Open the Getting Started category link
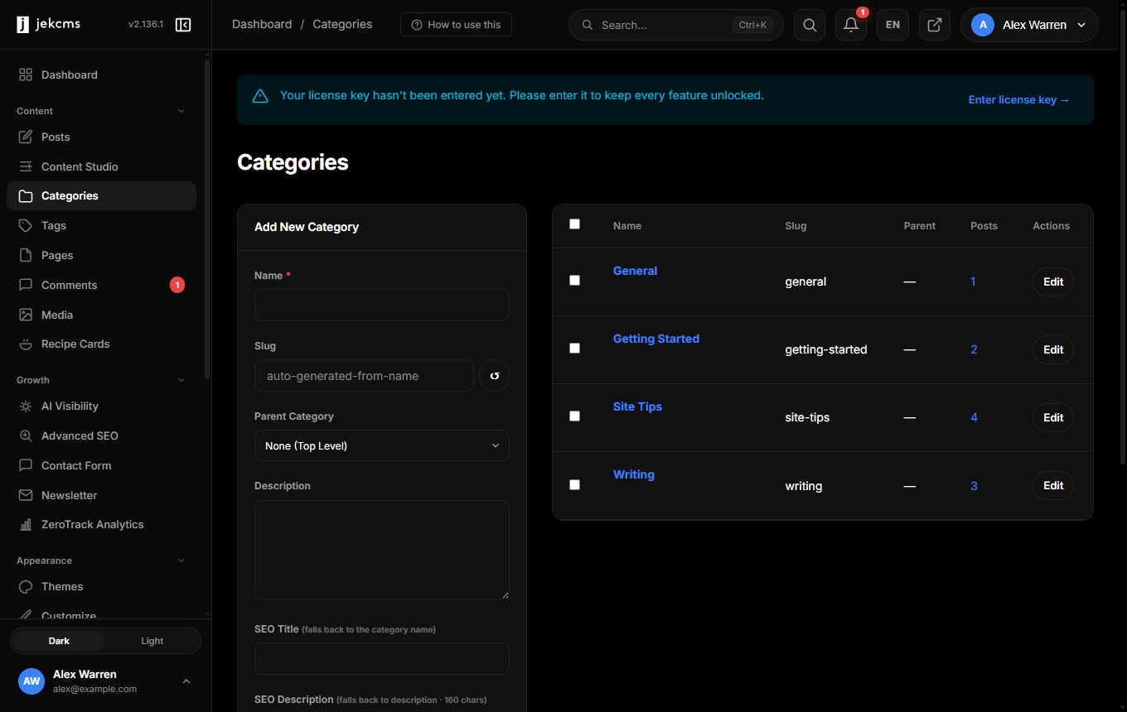Screen dimensions: 1127x712 [x=656, y=339]
